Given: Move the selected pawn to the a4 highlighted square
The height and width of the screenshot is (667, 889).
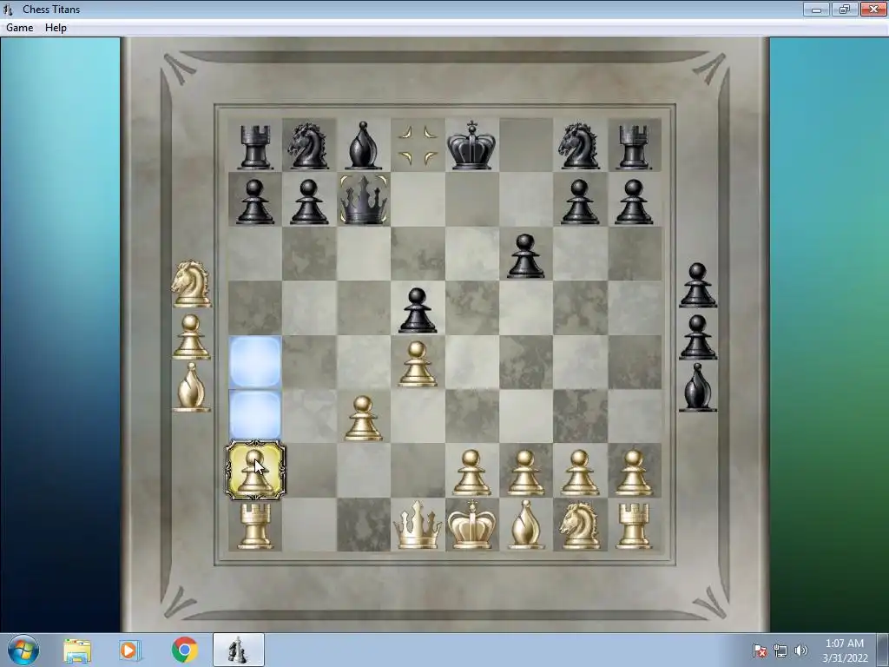Looking at the screenshot, I should click(255, 362).
